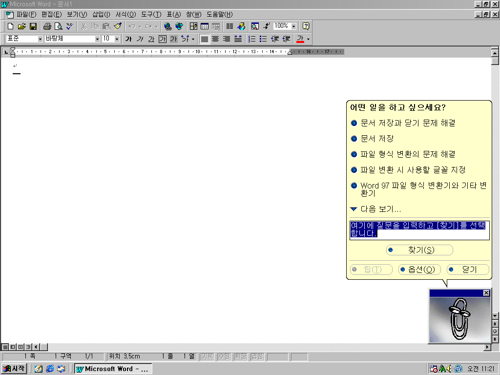
Task: Click the 옵션(O) button in the assistant balloon
Action: point(419,270)
